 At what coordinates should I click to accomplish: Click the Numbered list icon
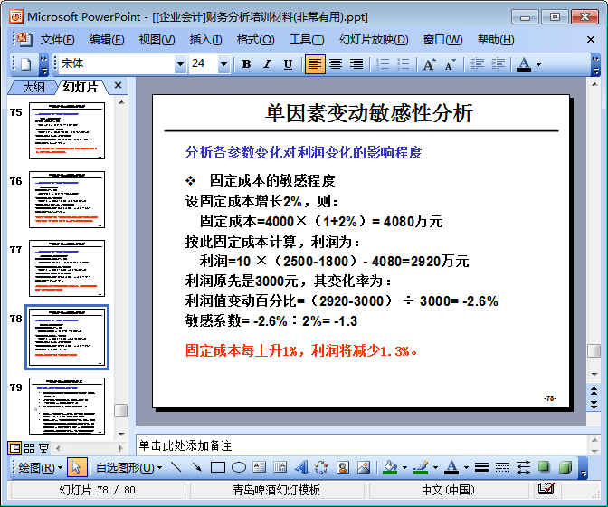click(382, 64)
